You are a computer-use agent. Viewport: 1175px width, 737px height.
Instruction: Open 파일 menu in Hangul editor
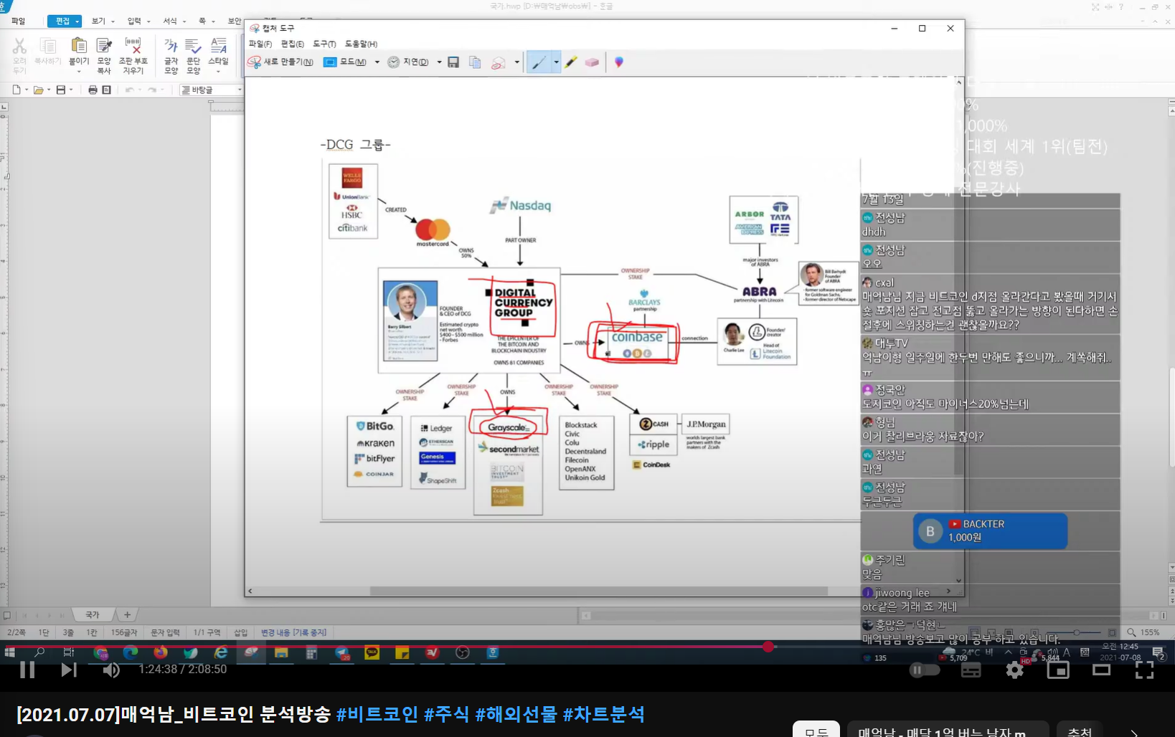(x=18, y=21)
